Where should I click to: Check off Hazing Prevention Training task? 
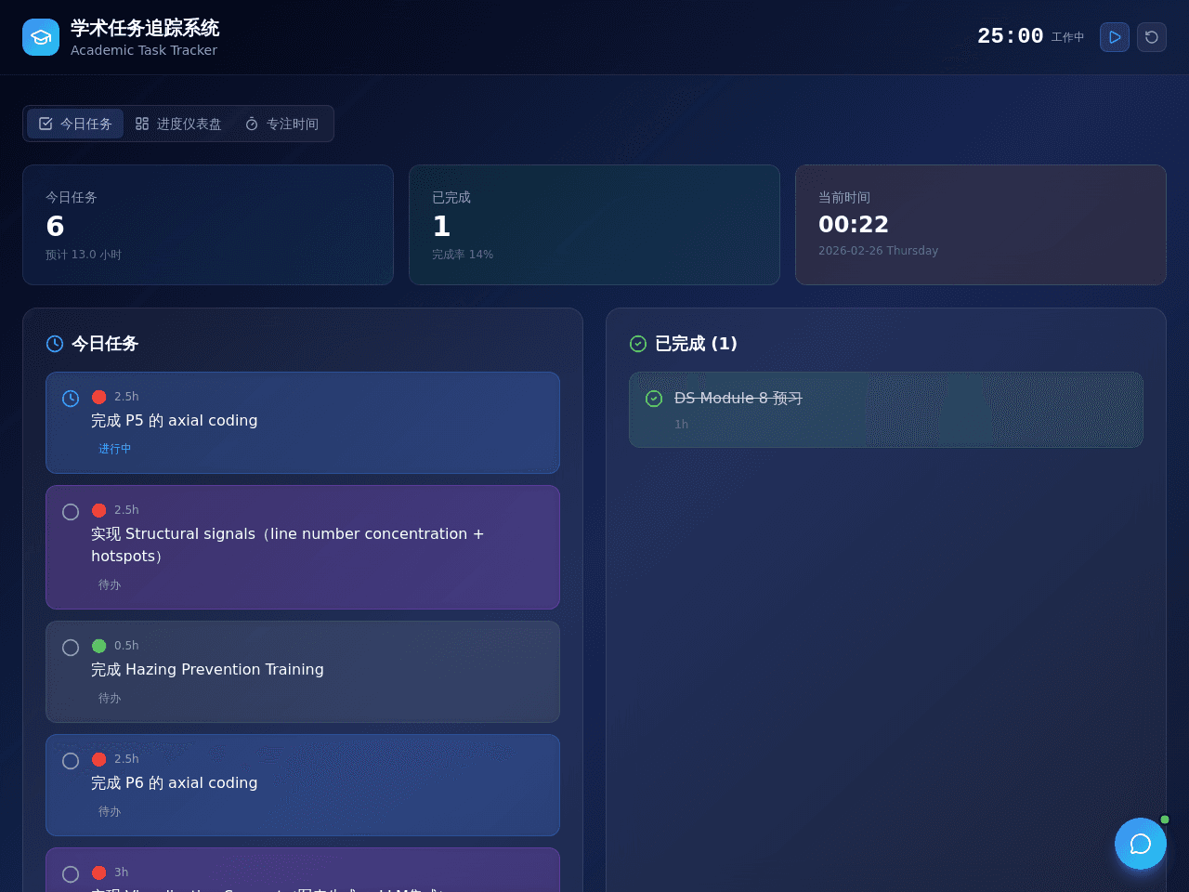coord(71,648)
